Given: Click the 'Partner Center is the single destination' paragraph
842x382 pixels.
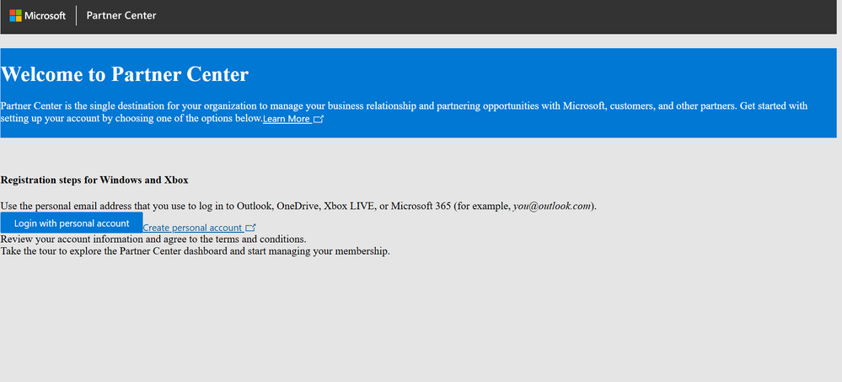Looking at the screenshot, I should pos(404,112).
